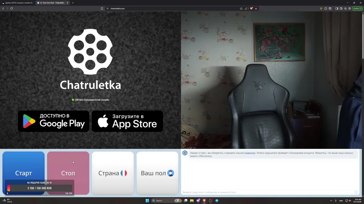Open the weather widget showing Windy

point(8,201)
